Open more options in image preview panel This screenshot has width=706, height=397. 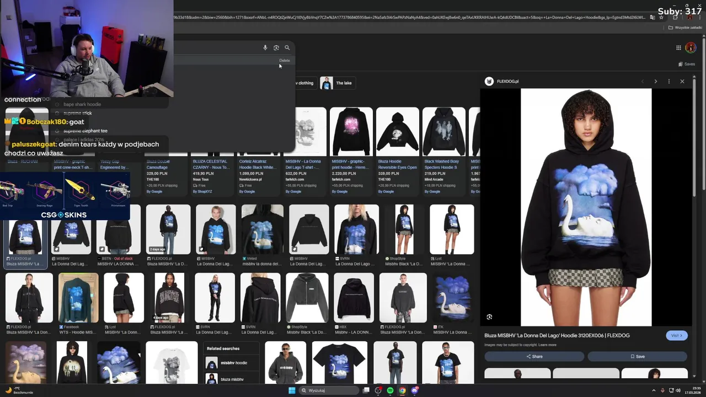pyautogui.click(x=669, y=81)
